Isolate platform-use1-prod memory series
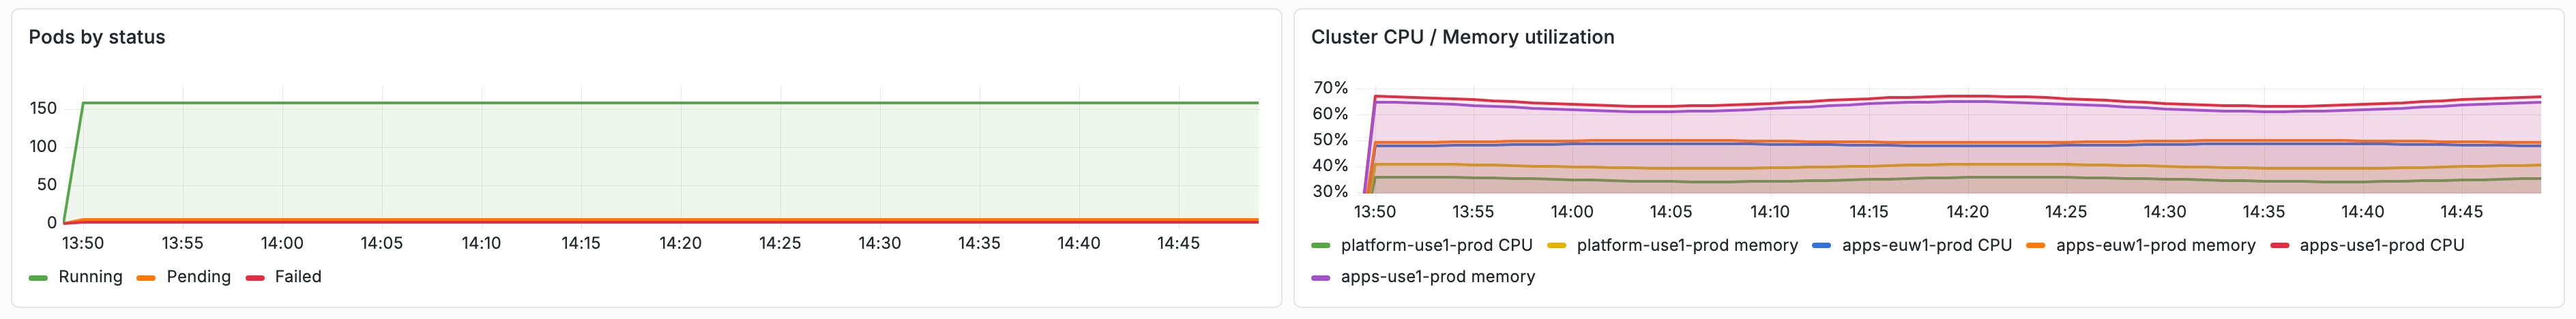This screenshot has height=319, width=2576. (x=1687, y=245)
